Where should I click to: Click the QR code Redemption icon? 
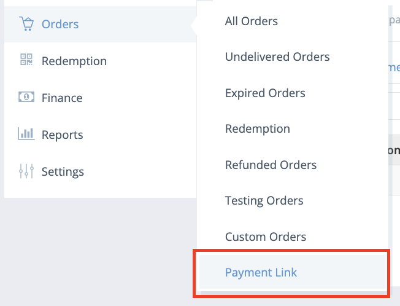tap(26, 60)
